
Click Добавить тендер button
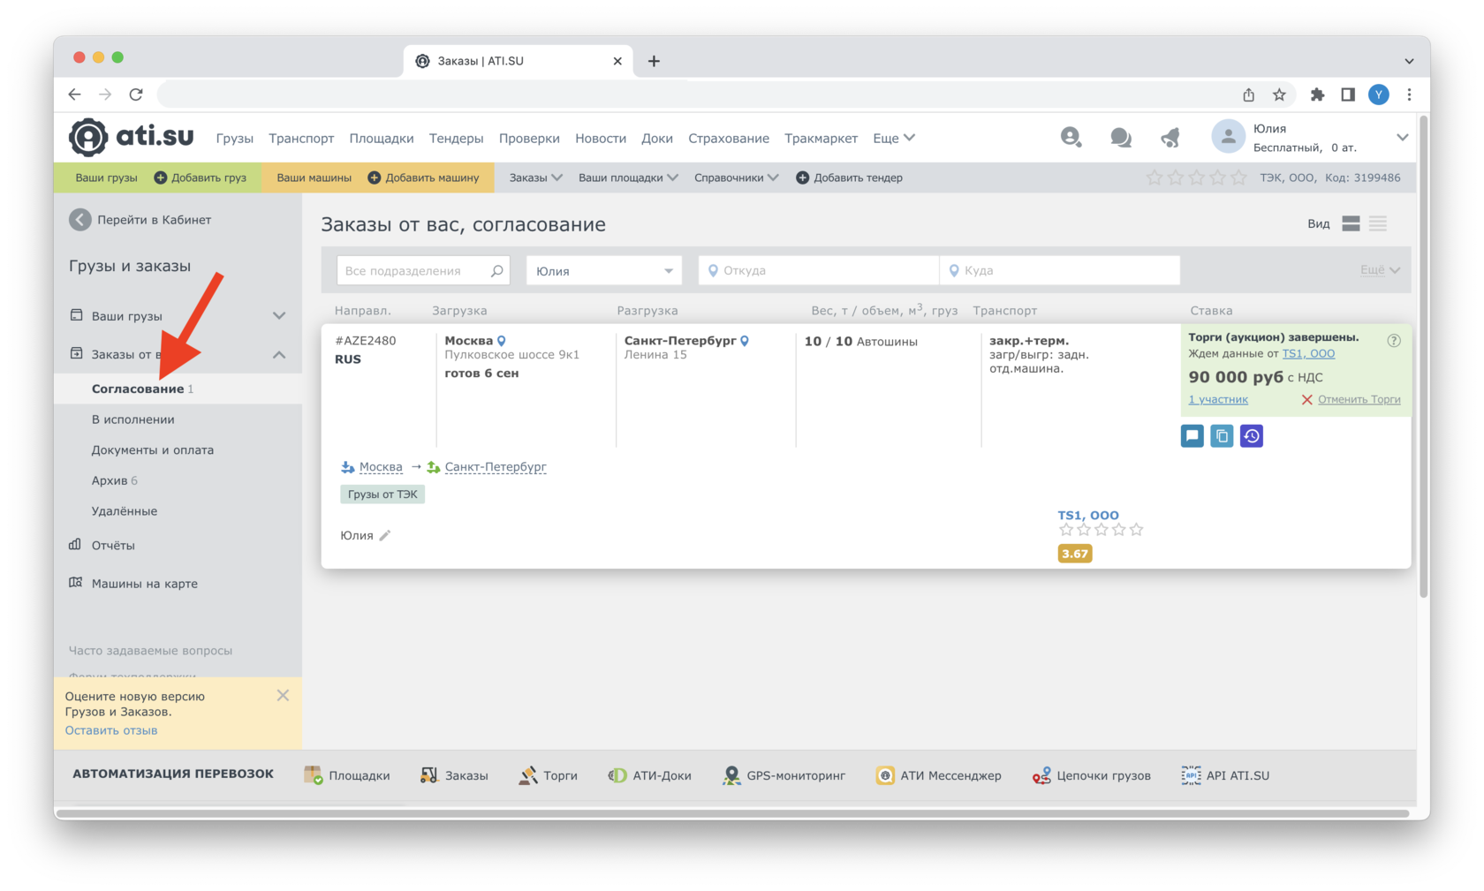pyautogui.click(x=850, y=177)
